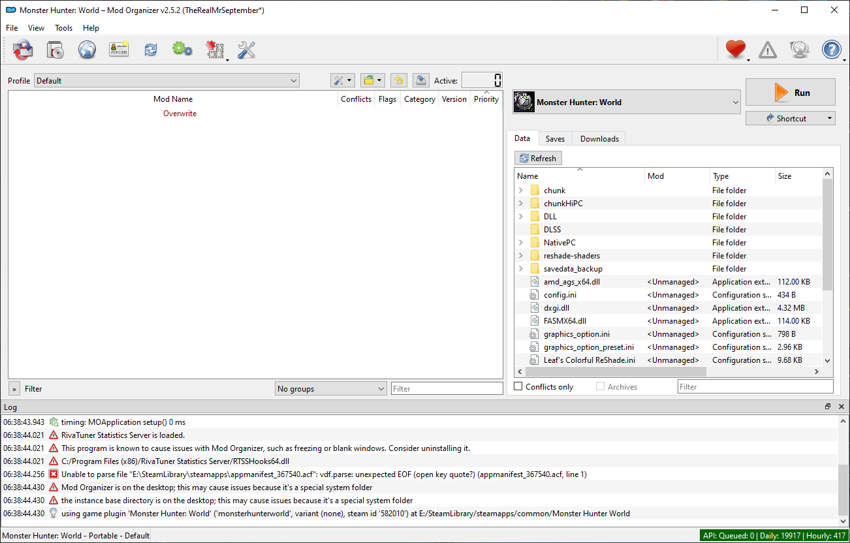Viewport: 850px width, 543px height.
Task: Click the blue question mark help icon
Action: click(832, 50)
